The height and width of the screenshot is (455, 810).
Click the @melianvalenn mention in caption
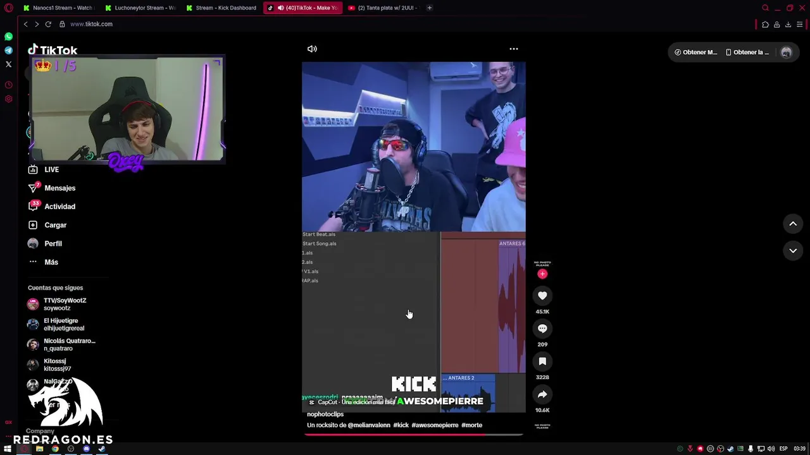(x=369, y=425)
